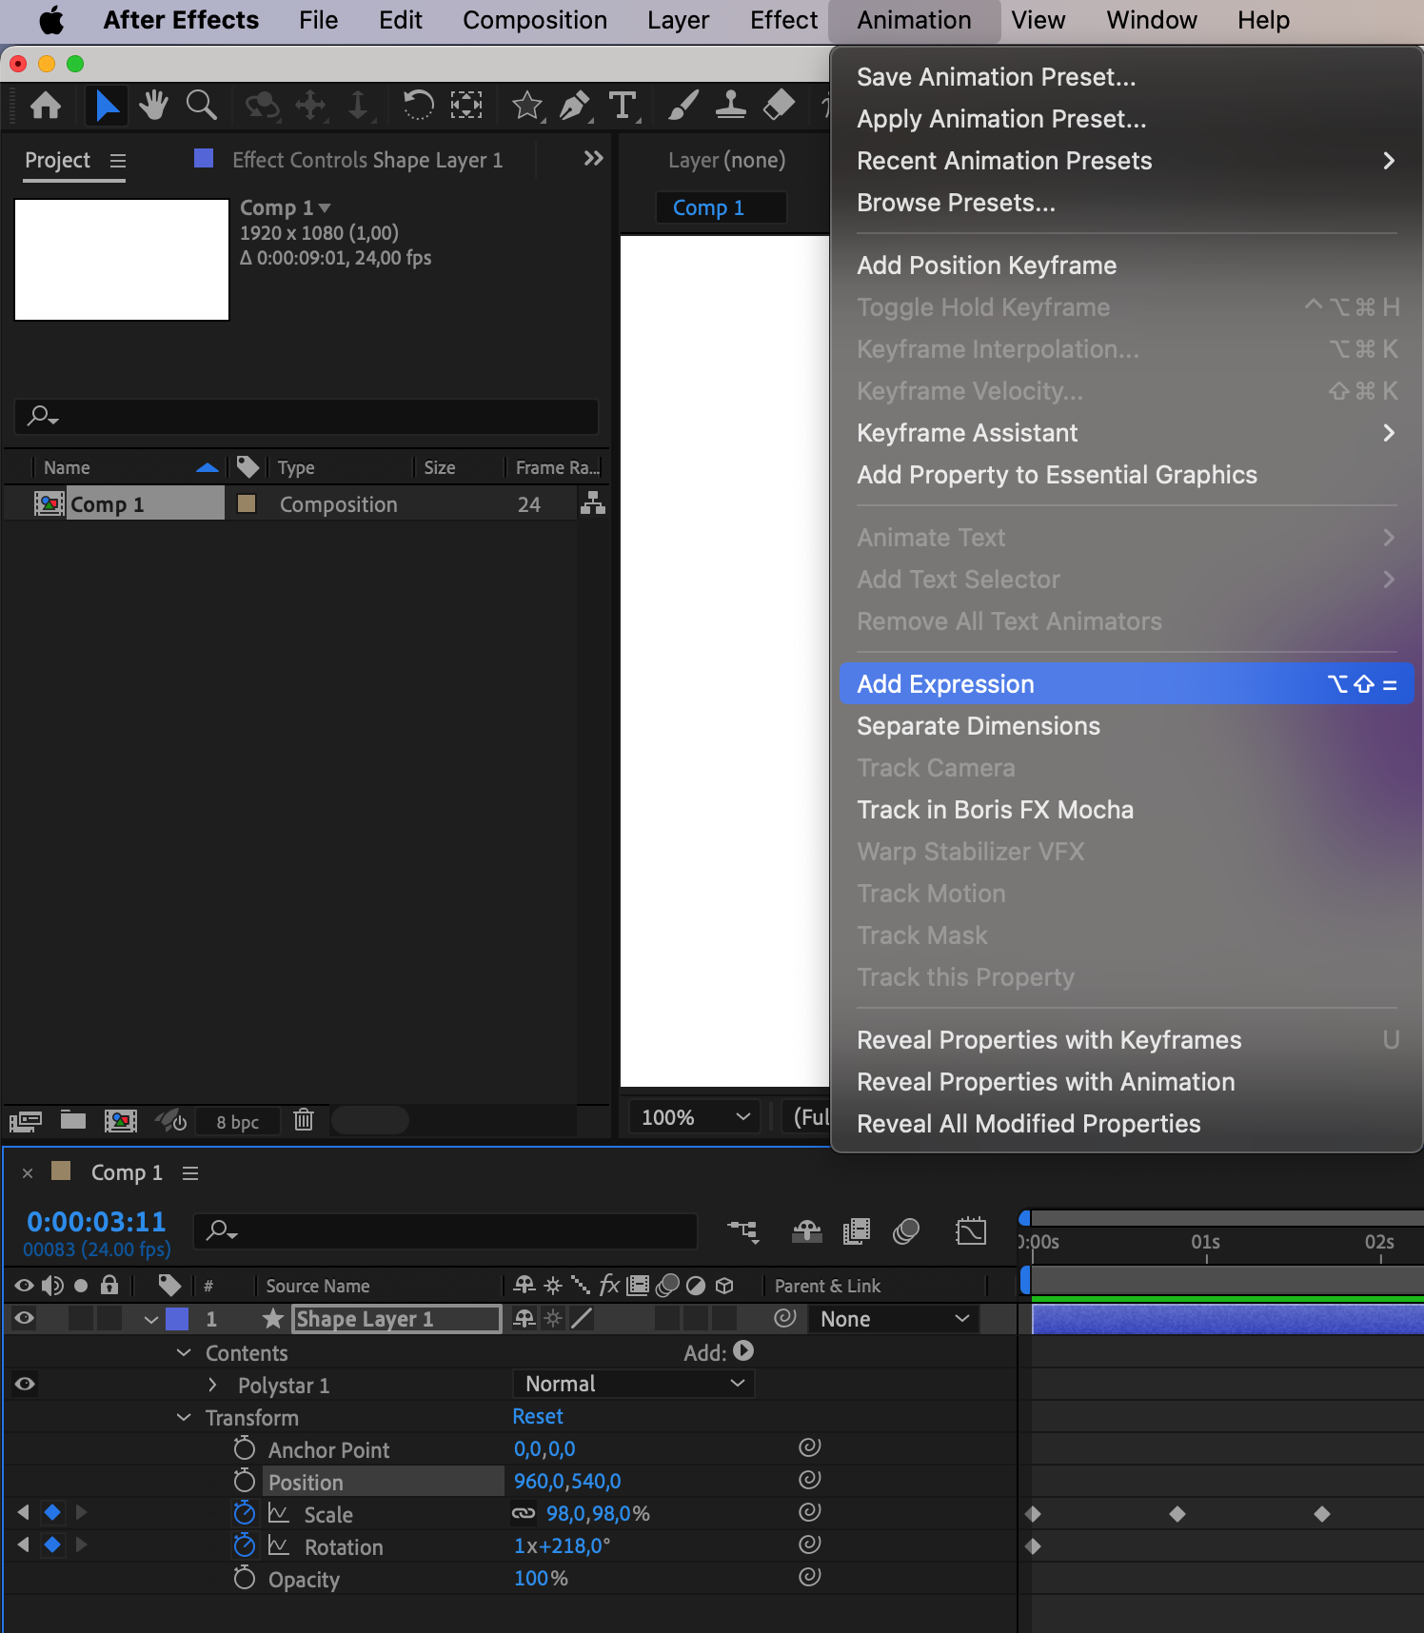This screenshot has width=1424, height=1633.
Task: Click 8 bpc color depth button
Action: pyautogui.click(x=238, y=1122)
